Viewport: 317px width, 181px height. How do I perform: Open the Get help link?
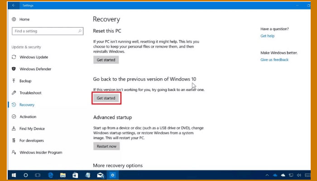267,36
